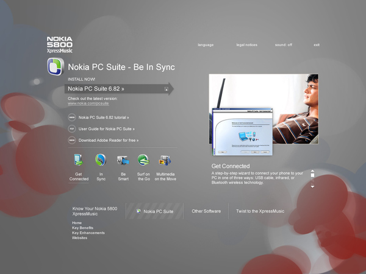This screenshot has height=274, width=366.
Task: Click the Nokia PC Suite logo icon
Action: 56,66
